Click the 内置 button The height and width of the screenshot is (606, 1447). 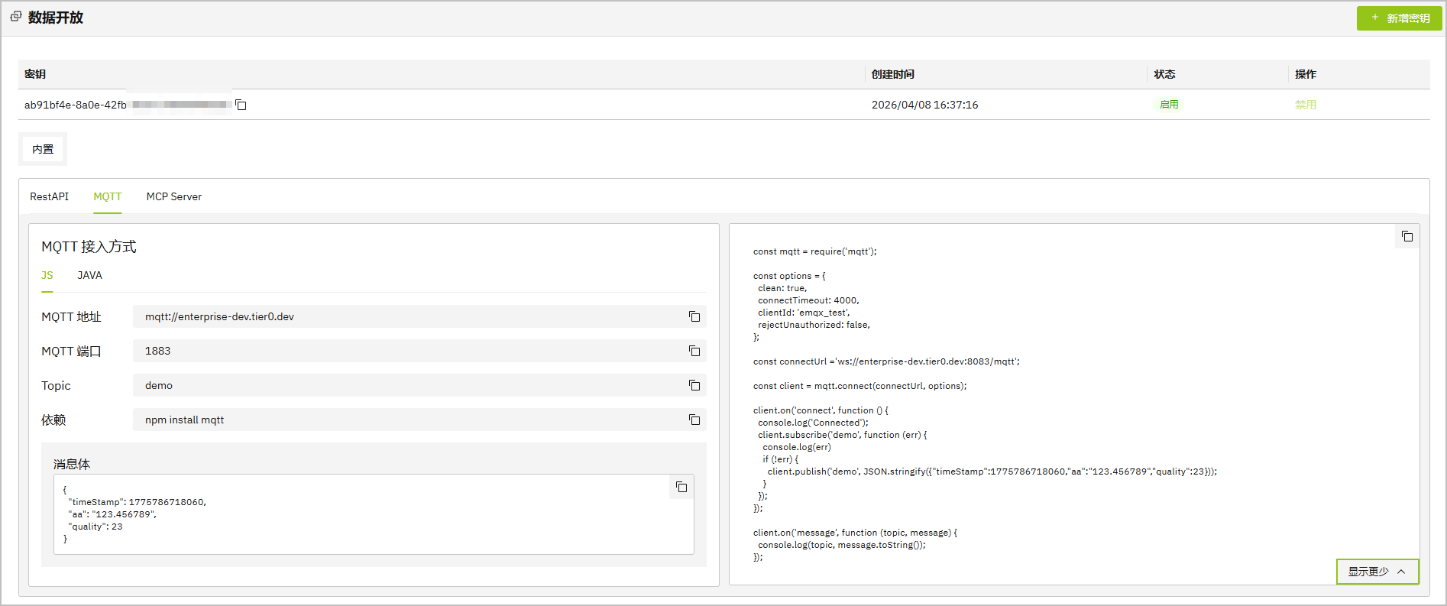point(43,149)
